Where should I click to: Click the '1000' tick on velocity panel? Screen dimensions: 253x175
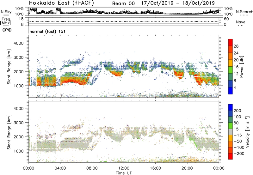click(18, 151)
